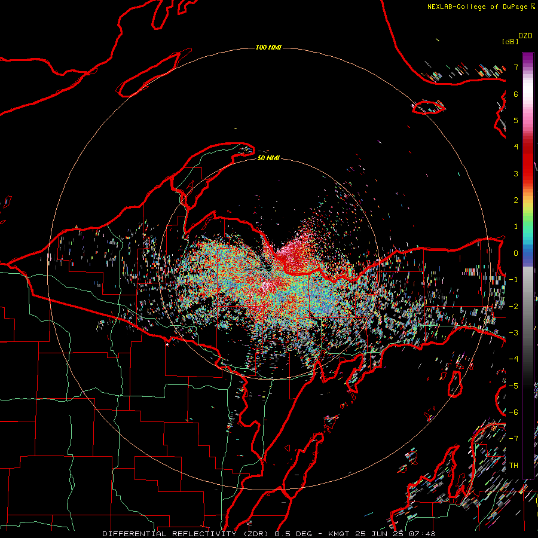
Task: Click the 25 JUN 25 date text
Action: click(379, 534)
